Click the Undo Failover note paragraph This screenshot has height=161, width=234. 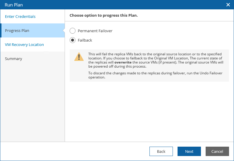pos(155,76)
